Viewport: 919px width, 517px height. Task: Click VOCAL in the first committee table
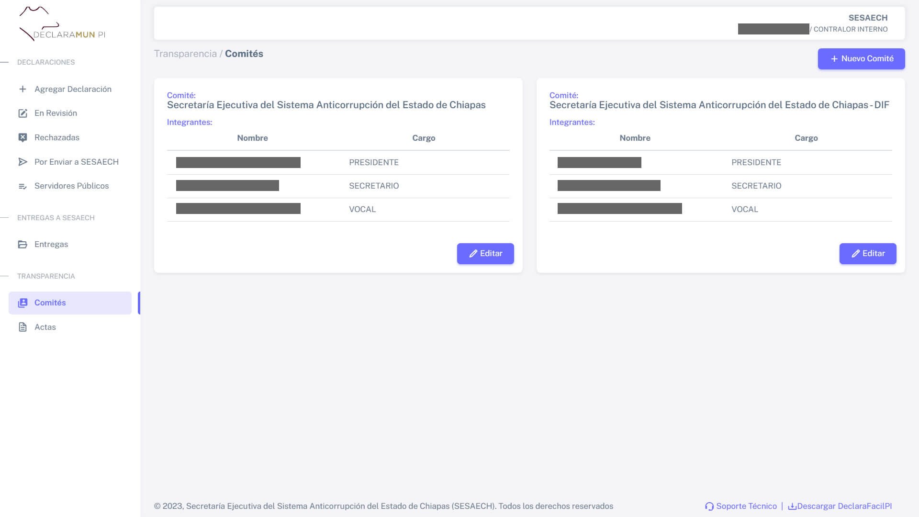tap(362, 209)
